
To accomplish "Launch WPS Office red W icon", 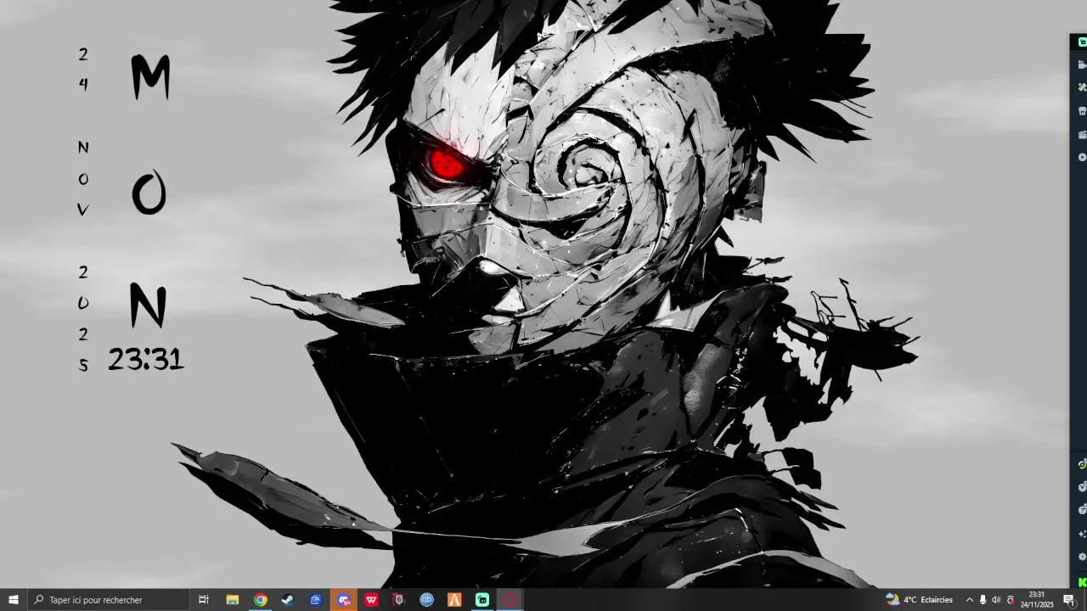I will (x=371, y=600).
